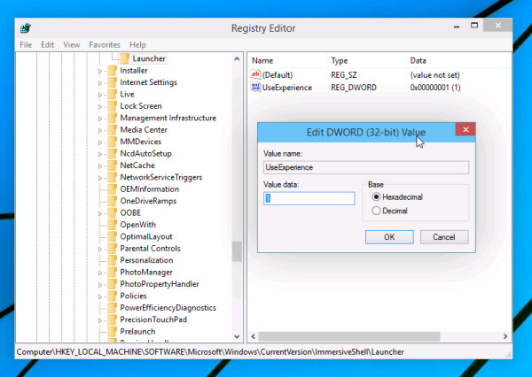Click the Lock Screen folder icon

click(112, 106)
